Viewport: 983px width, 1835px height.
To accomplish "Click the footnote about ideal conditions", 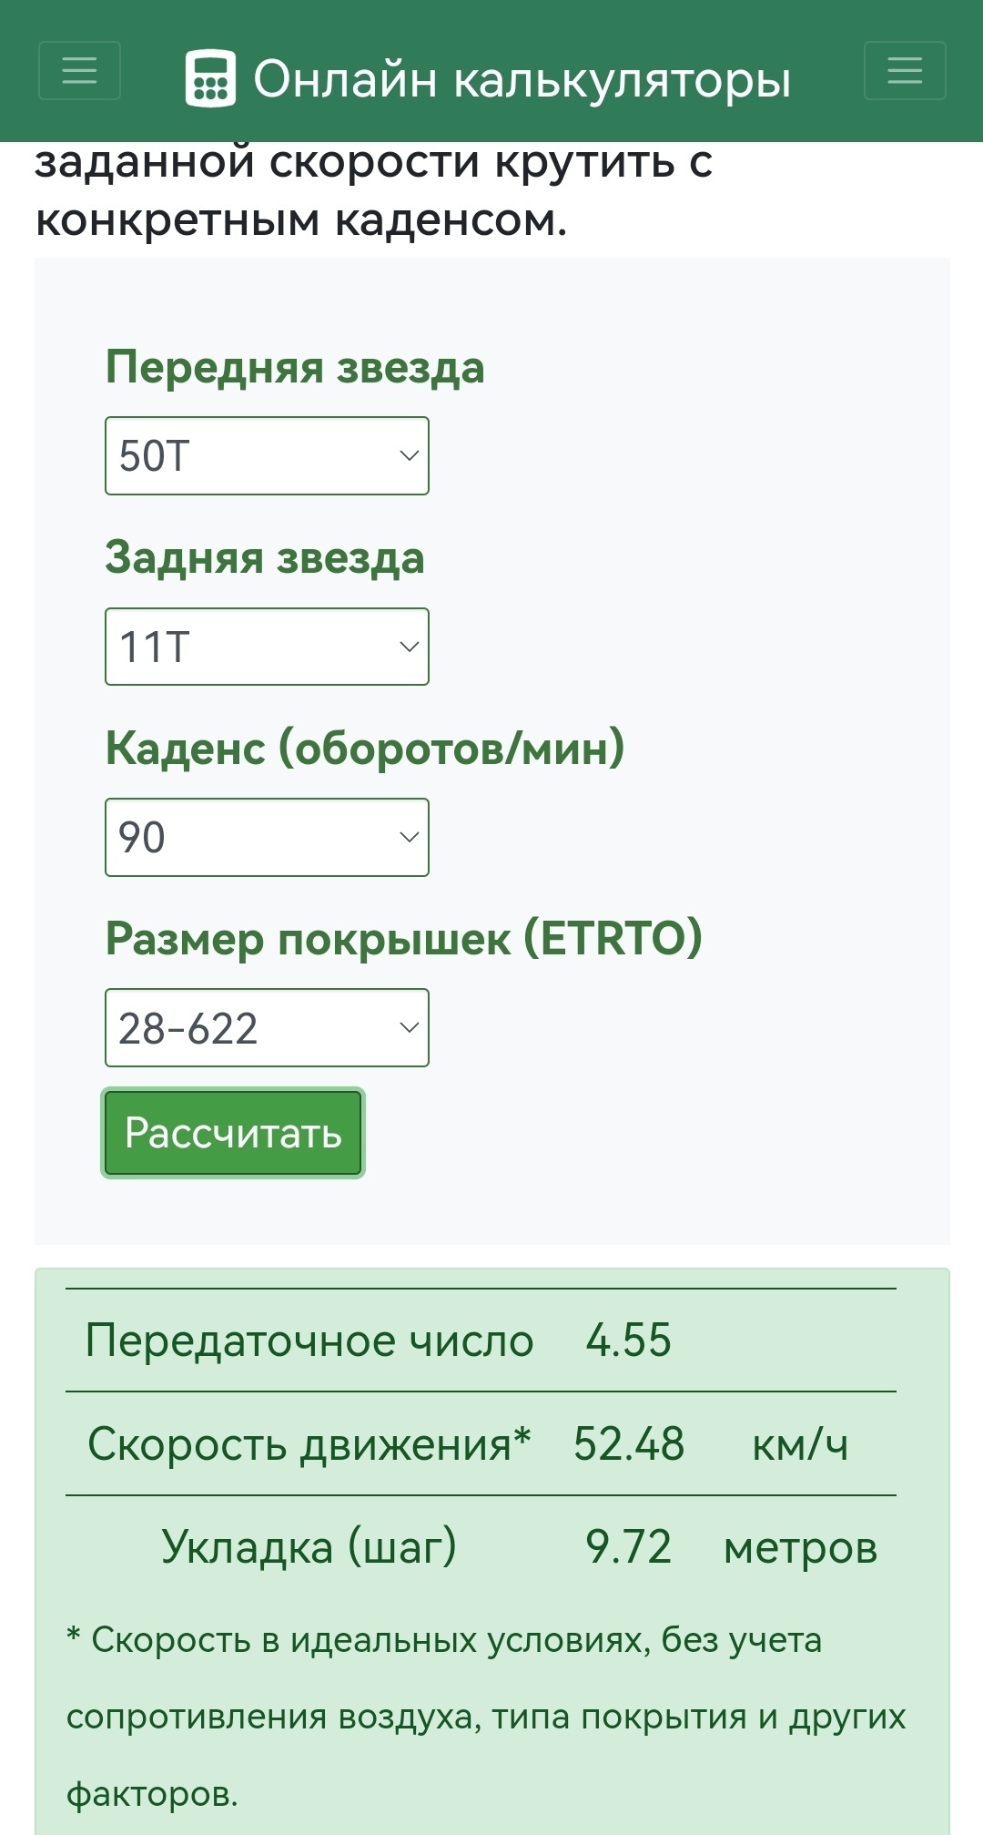I will [486, 1717].
